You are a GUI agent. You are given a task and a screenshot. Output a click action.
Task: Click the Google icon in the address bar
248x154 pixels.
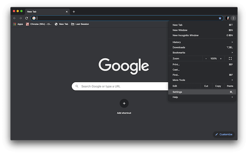pos(34,18)
